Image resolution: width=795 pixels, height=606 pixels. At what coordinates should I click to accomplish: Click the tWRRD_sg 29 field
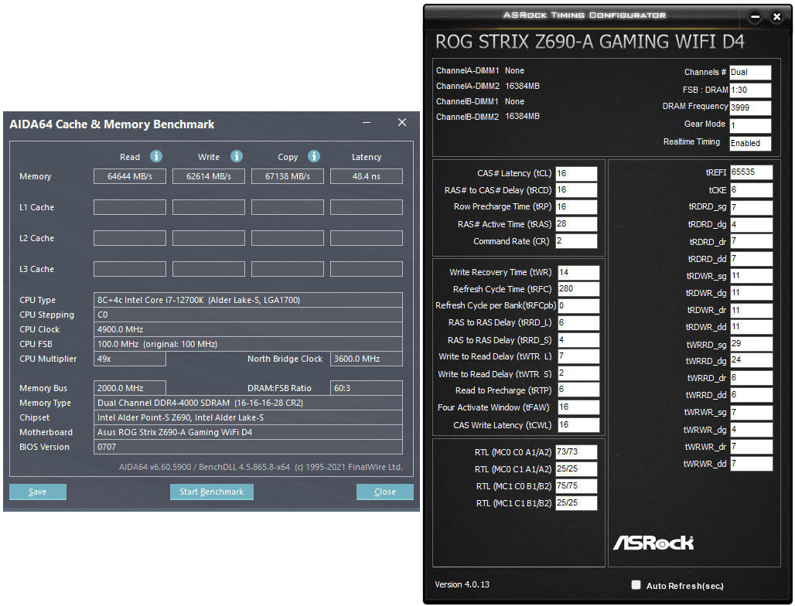tap(752, 344)
